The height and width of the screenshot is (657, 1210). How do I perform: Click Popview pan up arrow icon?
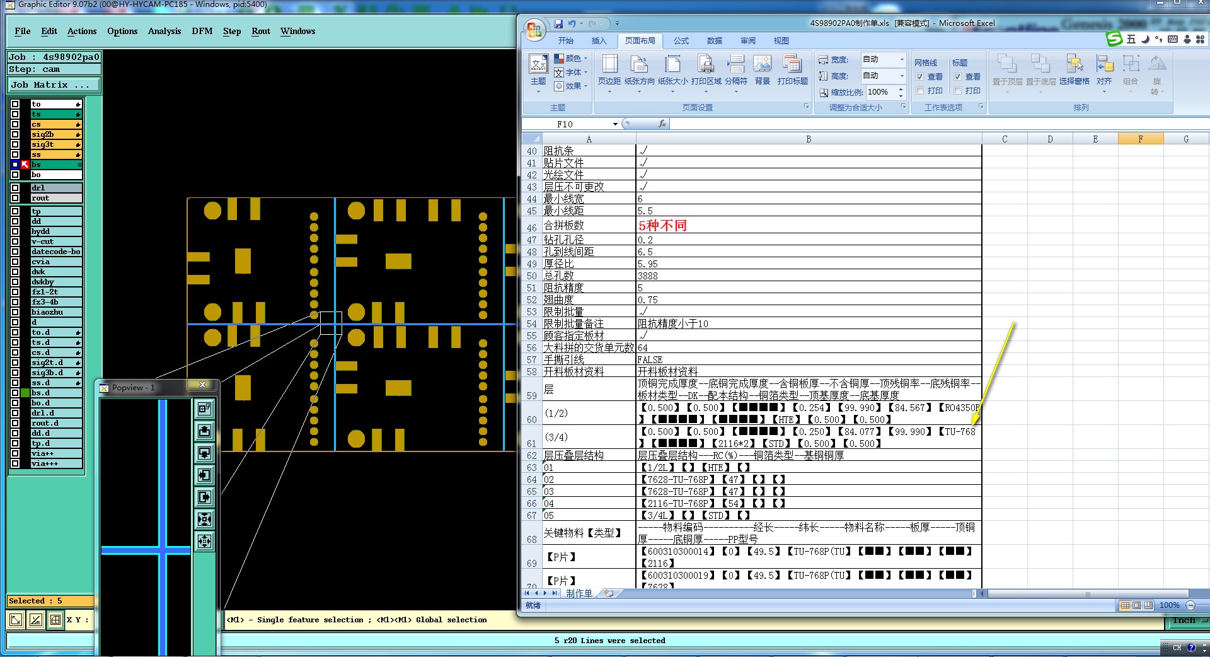[x=204, y=431]
